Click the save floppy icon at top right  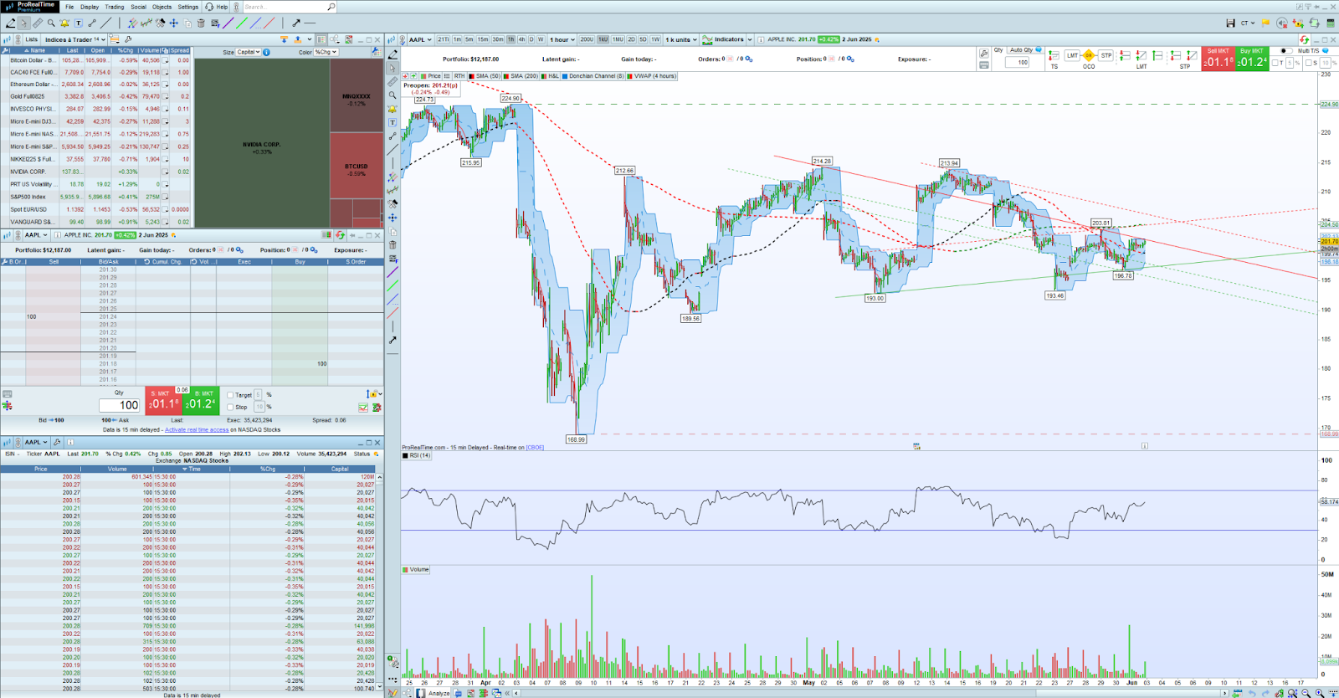tap(1230, 23)
